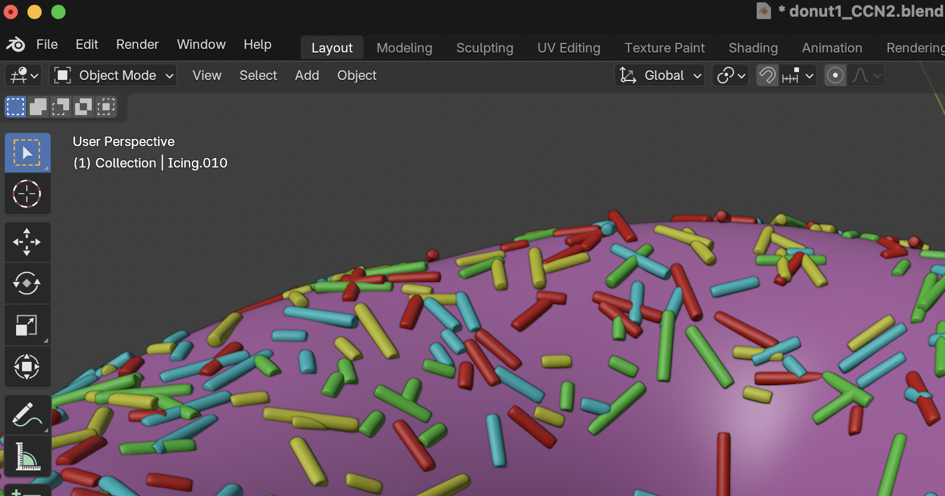This screenshot has width=945, height=496.
Task: Choose the set new selection mode
Action: pyautogui.click(x=15, y=107)
